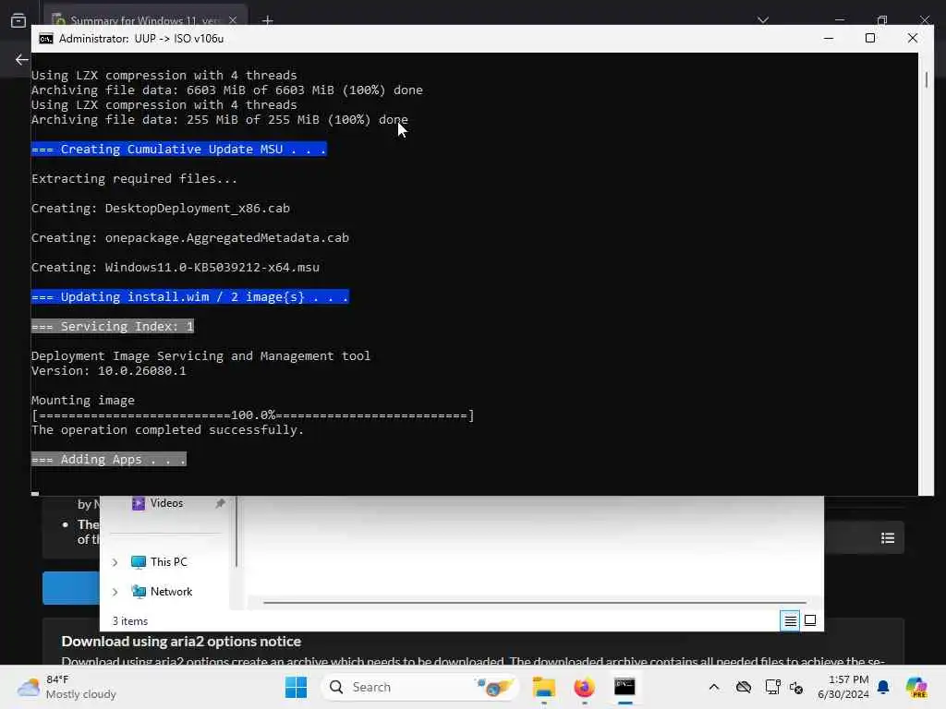This screenshot has width=946, height=709.
Task: Click the Download using aria2 options notice heading
Action: pyautogui.click(x=181, y=642)
